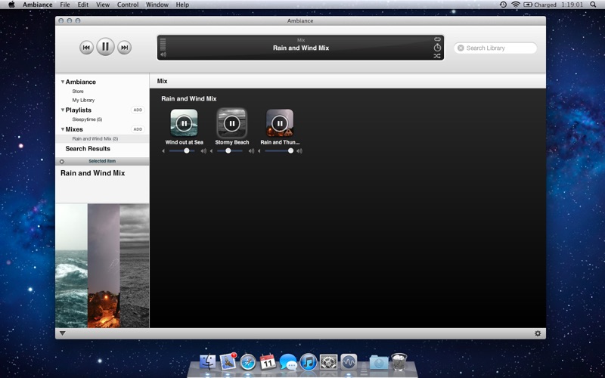Open the Window menu

point(157,5)
